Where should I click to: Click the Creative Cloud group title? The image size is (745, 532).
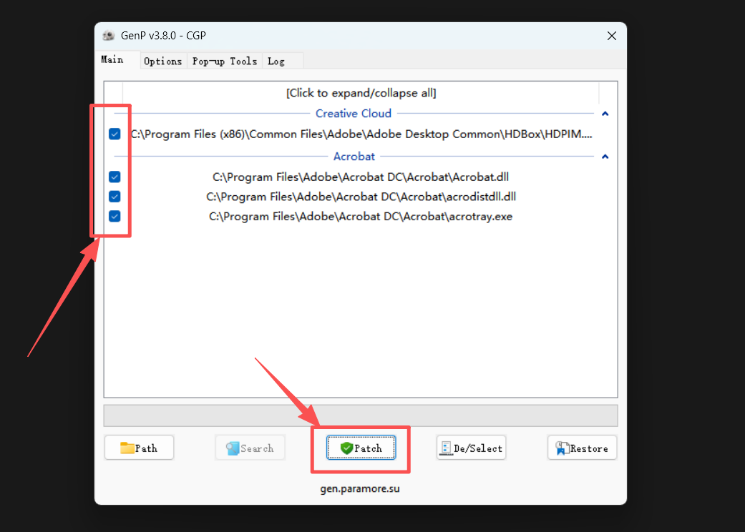(x=354, y=114)
